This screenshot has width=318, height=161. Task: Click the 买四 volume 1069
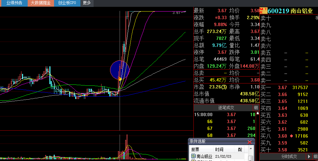point(303,108)
